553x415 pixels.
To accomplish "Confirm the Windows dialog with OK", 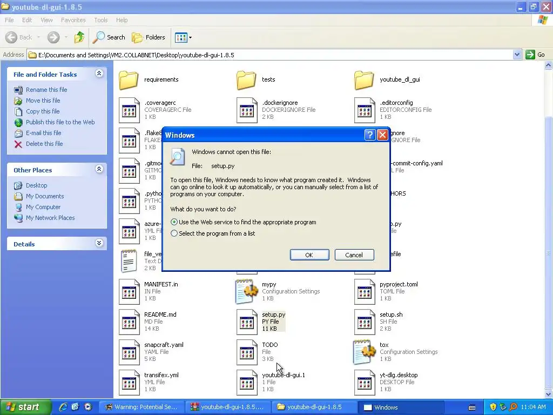I will 309,255.
